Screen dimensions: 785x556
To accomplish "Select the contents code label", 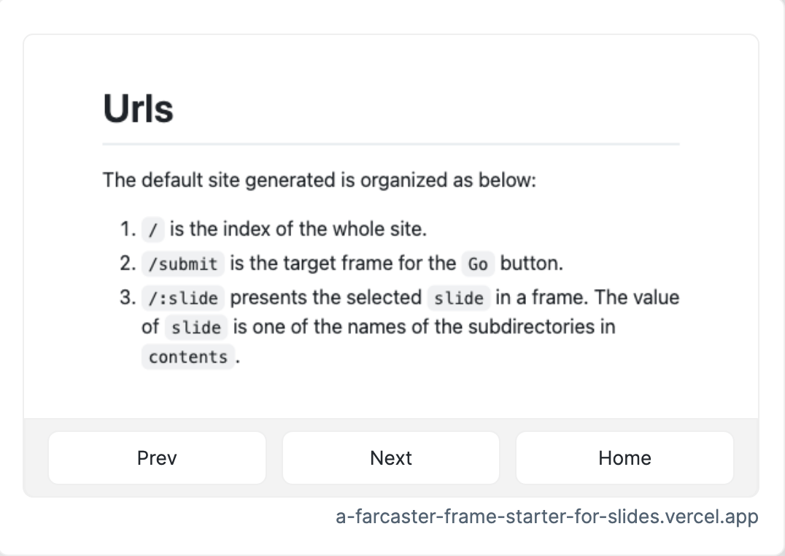I will click(x=187, y=357).
